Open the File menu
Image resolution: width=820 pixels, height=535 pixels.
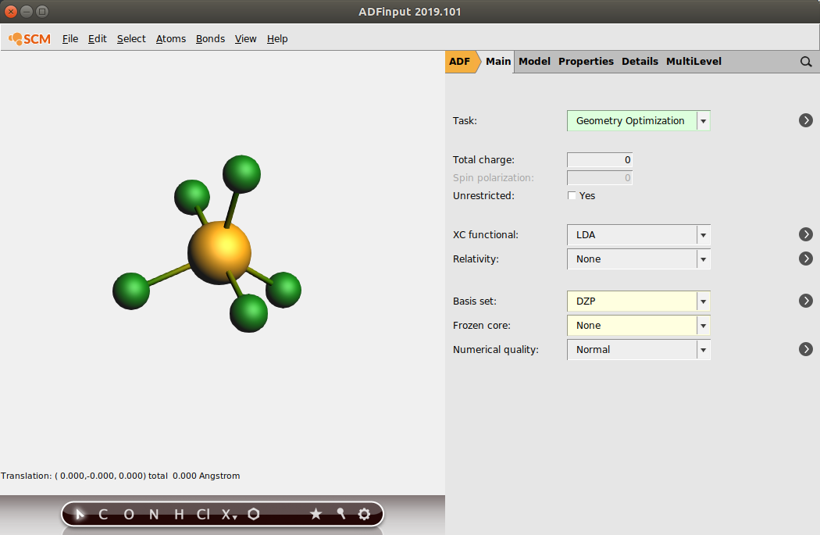(70, 39)
